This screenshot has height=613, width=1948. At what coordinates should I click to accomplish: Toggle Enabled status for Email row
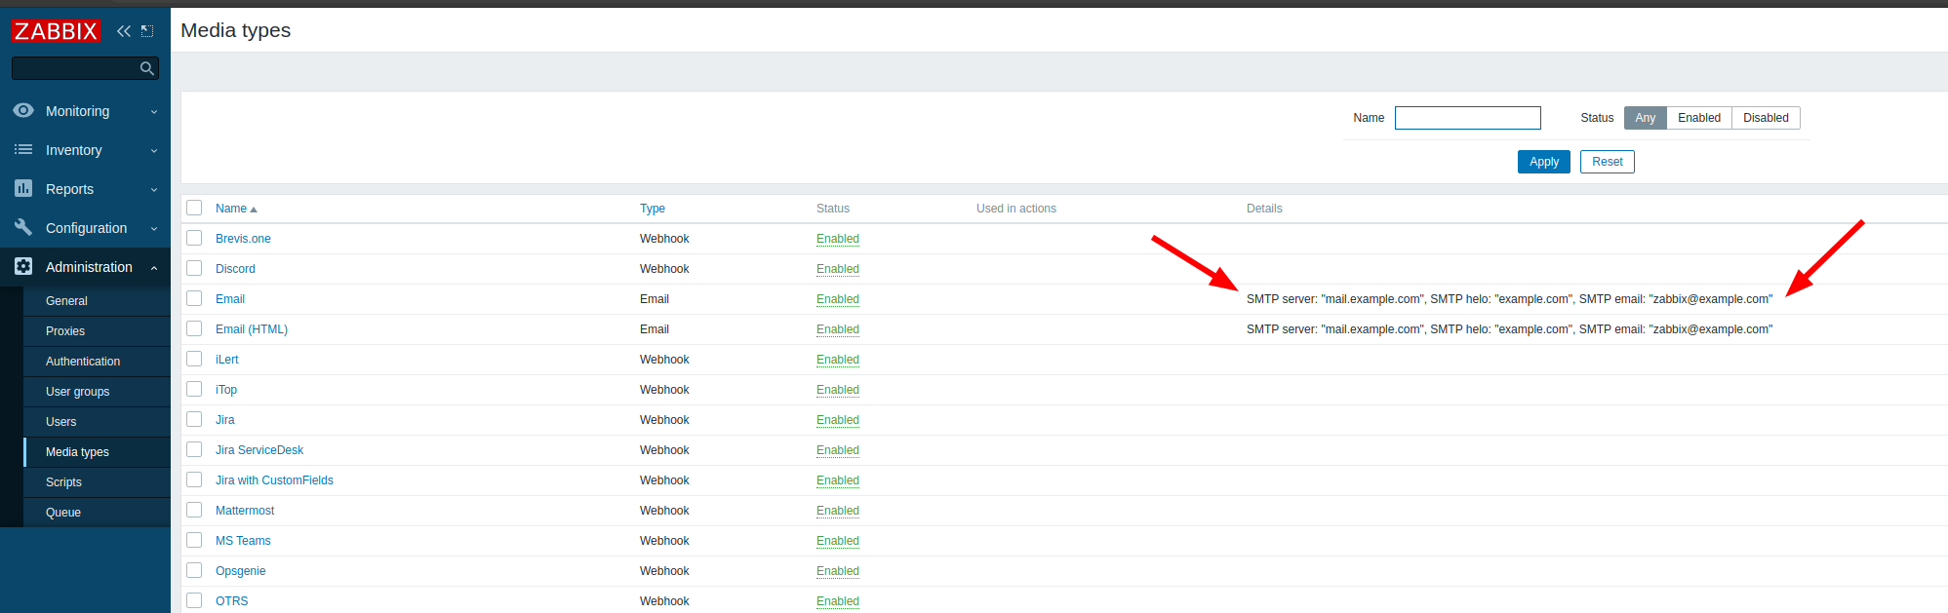tap(838, 299)
